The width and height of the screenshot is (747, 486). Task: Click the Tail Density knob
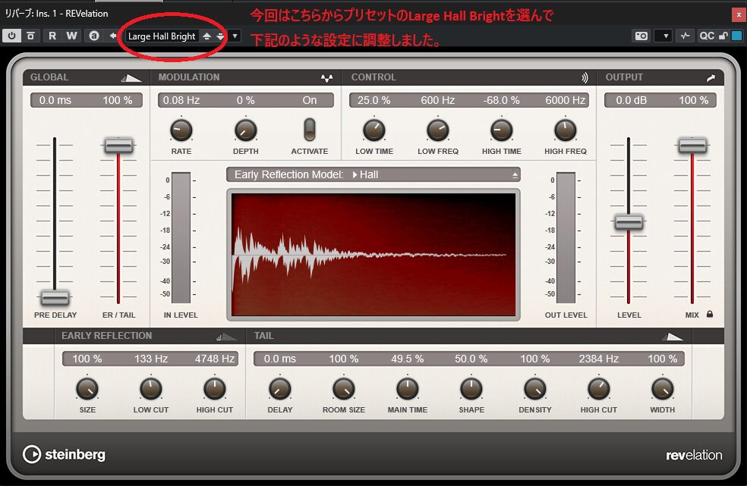click(535, 389)
